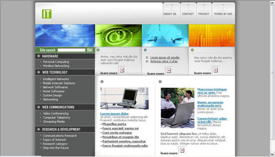Screen dimensions: 275x157
Task: Click the yellow circle icon under the orange chart banner
Action: tap(192, 50)
